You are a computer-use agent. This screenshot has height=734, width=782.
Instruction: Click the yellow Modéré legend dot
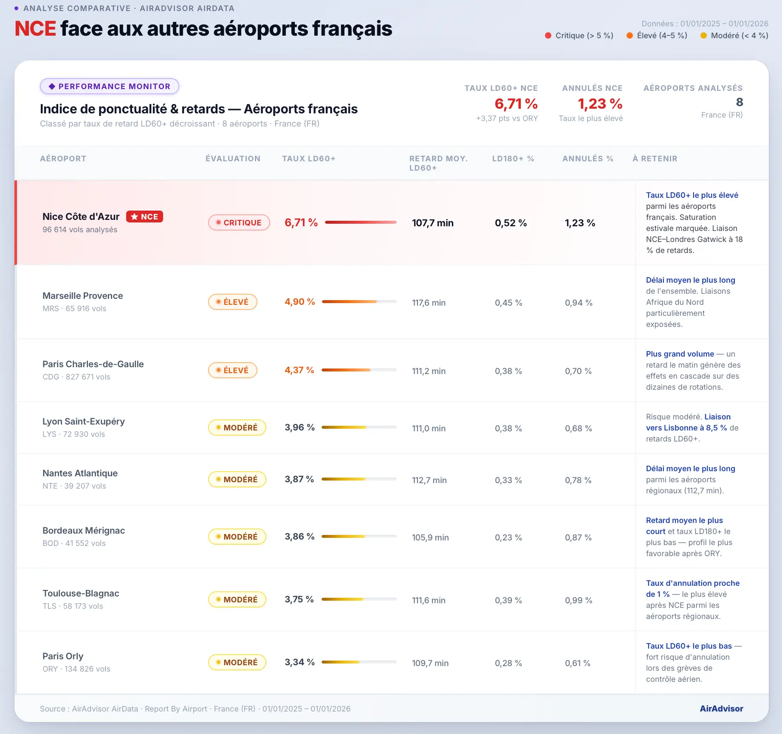click(703, 36)
